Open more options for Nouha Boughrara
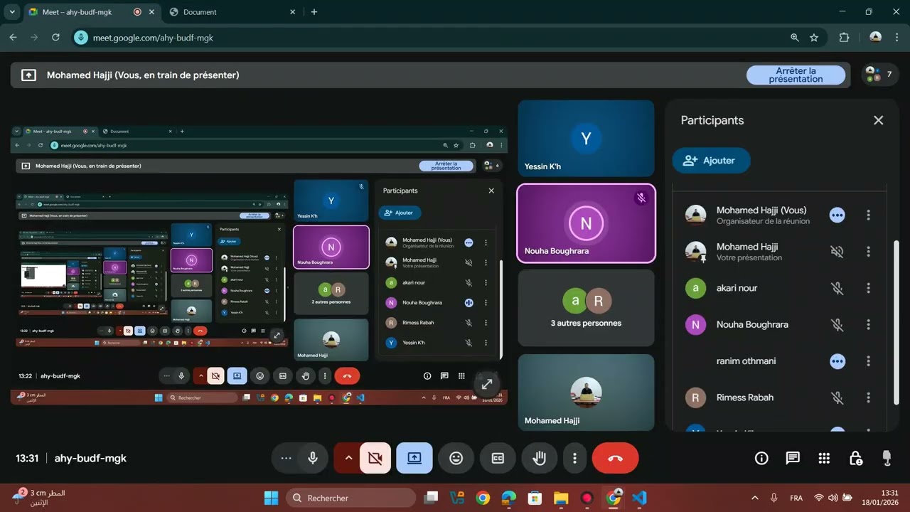Viewport: 910px width, 512px height. pos(868,324)
